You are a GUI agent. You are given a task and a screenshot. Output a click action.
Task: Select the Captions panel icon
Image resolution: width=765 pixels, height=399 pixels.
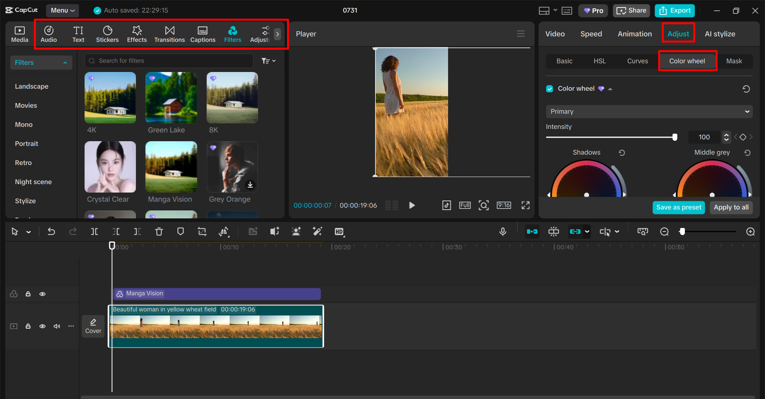click(x=203, y=34)
